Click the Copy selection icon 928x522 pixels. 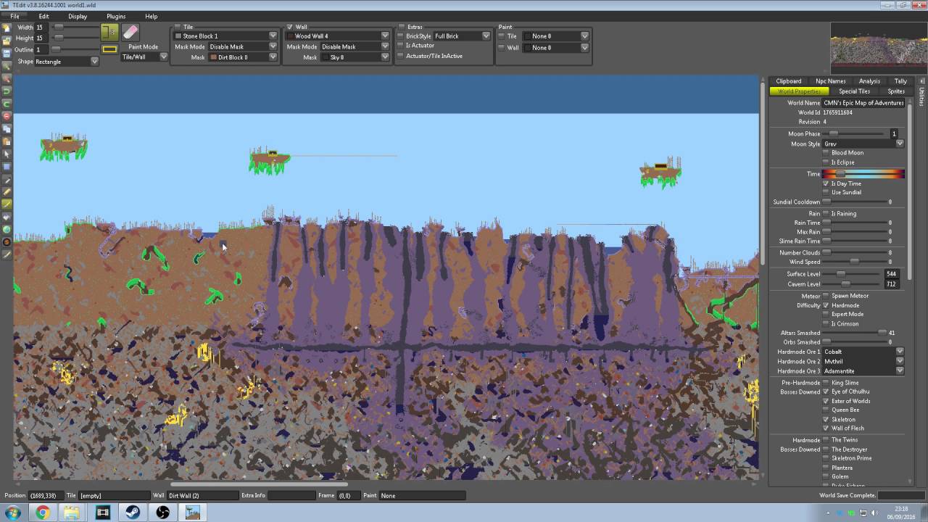7,128
